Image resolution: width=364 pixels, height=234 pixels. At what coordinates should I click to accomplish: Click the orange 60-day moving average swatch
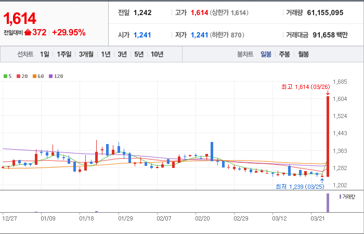(35, 76)
